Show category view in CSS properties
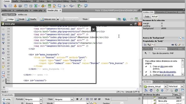 coord(145,45)
